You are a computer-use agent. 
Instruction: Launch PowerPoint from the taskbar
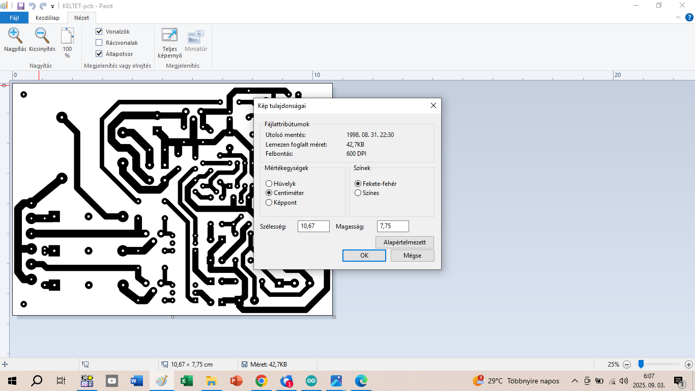click(237, 380)
